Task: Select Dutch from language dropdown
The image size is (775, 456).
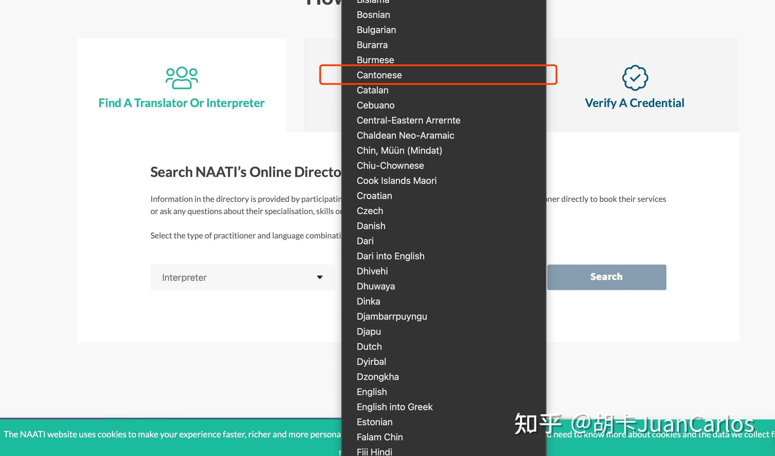Action: tap(369, 347)
